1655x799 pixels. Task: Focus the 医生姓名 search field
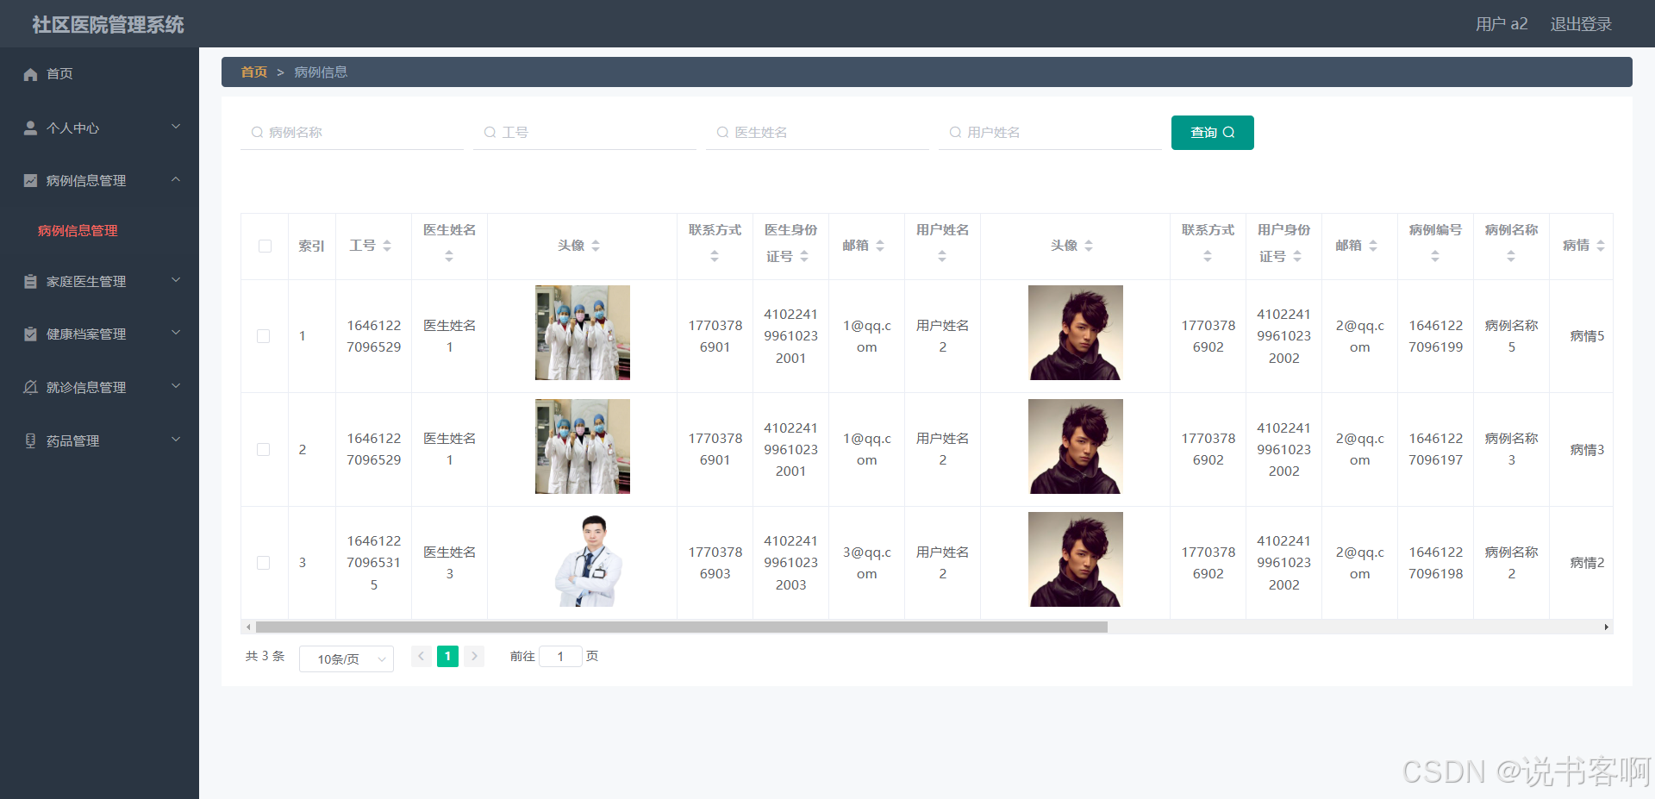817,133
